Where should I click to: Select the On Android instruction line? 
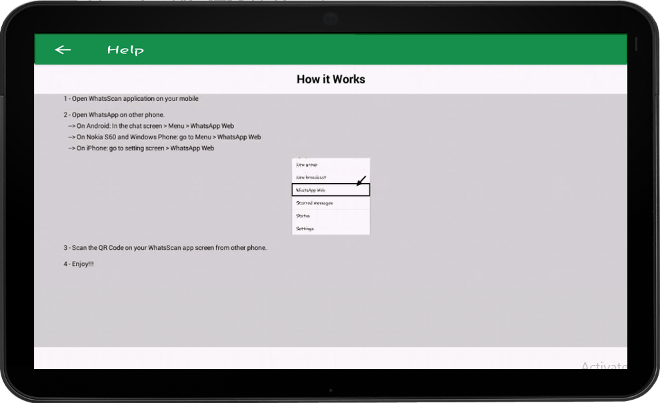[151, 126]
